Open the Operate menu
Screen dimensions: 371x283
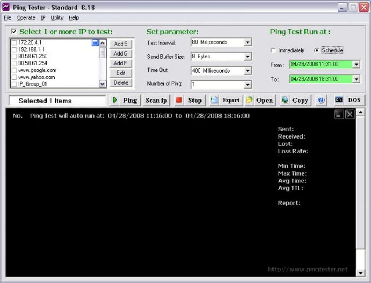(x=26, y=18)
